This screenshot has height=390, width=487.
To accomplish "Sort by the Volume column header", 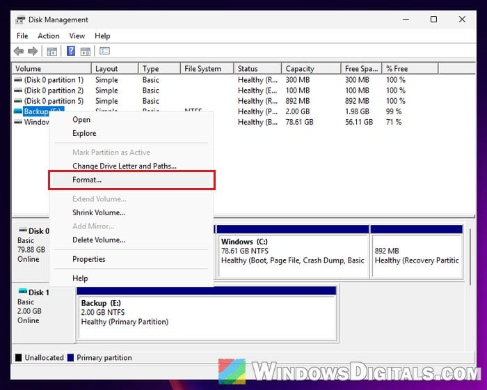I will pos(51,68).
